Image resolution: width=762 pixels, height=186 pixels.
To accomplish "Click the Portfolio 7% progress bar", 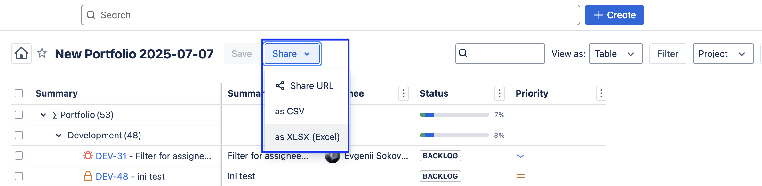I will 454,115.
